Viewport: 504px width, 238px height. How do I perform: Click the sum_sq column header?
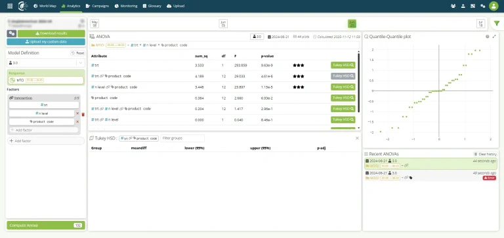coord(201,56)
